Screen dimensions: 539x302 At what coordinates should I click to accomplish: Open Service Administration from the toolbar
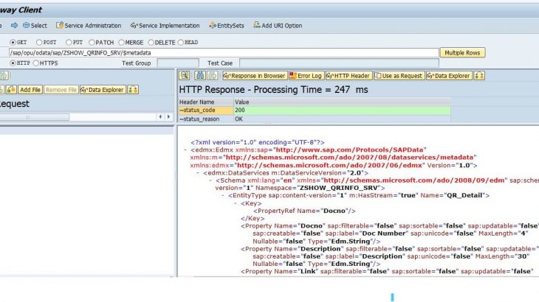pos(89,25)
